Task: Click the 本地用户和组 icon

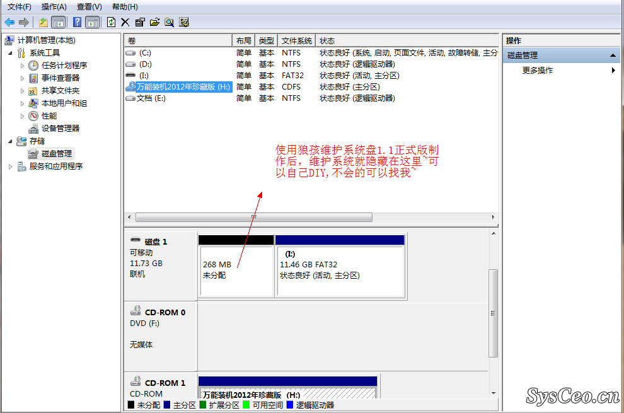Action: (33, 103)
